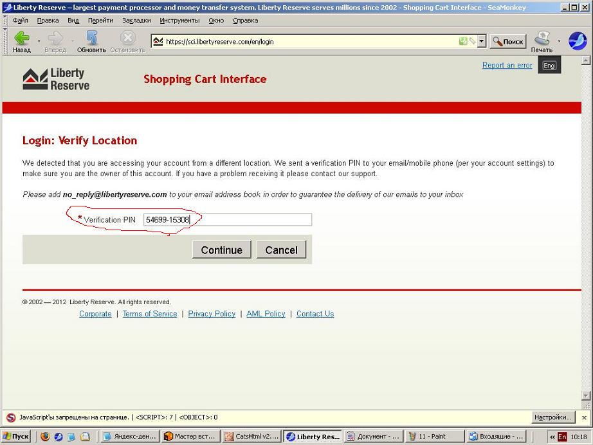The width and height of the screenshot is (593, 445).
Task: Launch Firefox from quick launch
Action: click(x=45, y=437)
